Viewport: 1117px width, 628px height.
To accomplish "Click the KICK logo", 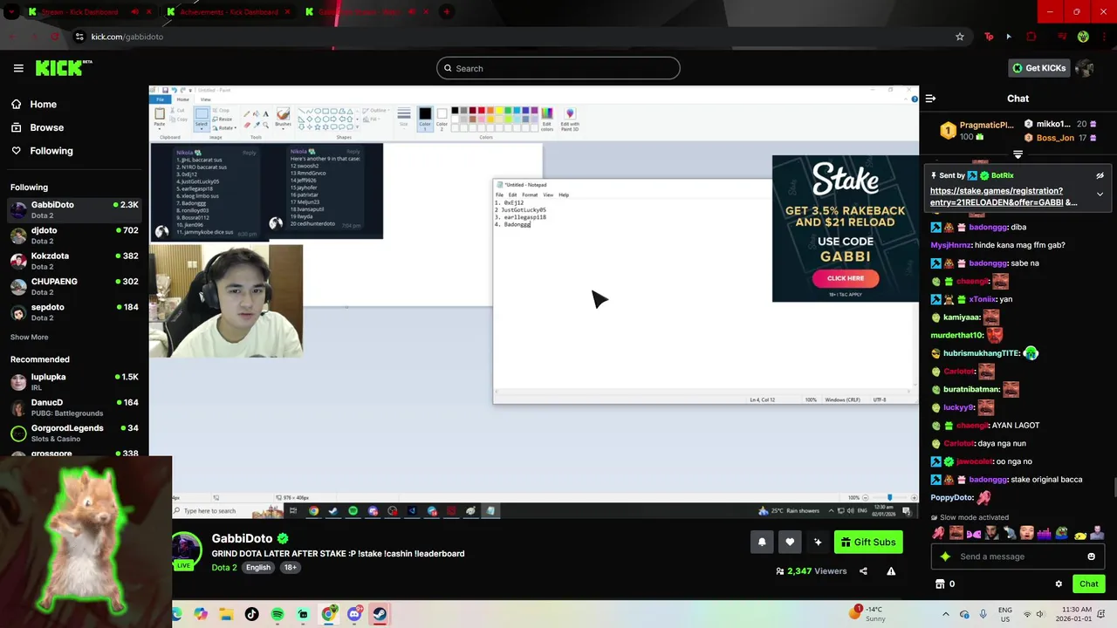I will 63,68.
